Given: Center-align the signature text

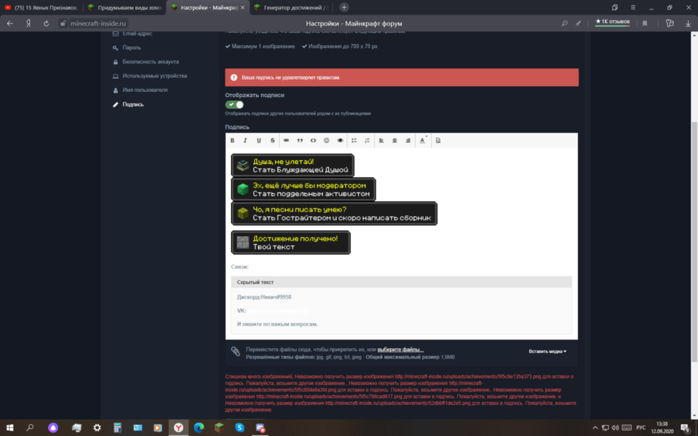Looking at the screenshot, I should coord(394,141).
